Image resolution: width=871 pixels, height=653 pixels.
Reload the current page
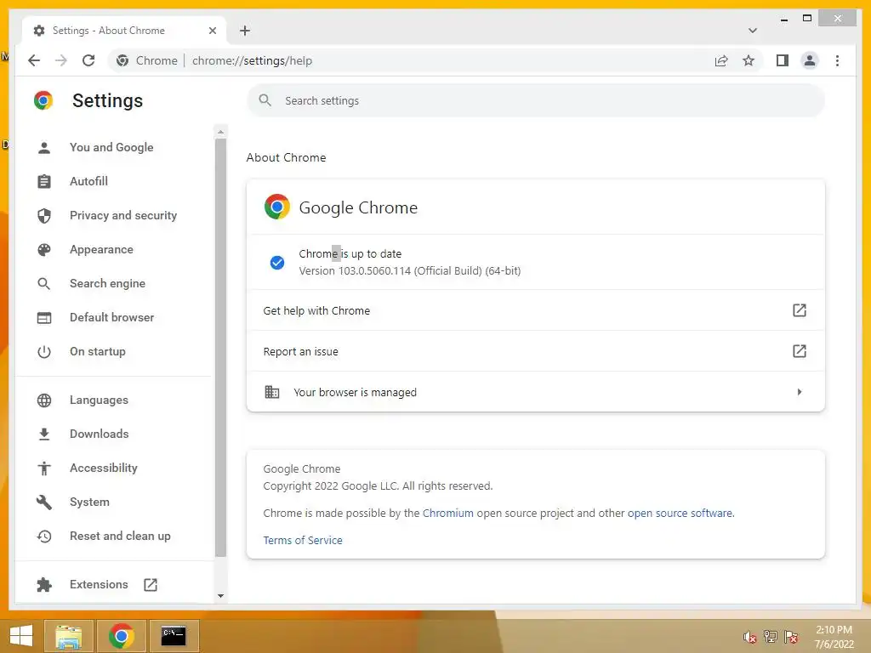click(88, 60)
